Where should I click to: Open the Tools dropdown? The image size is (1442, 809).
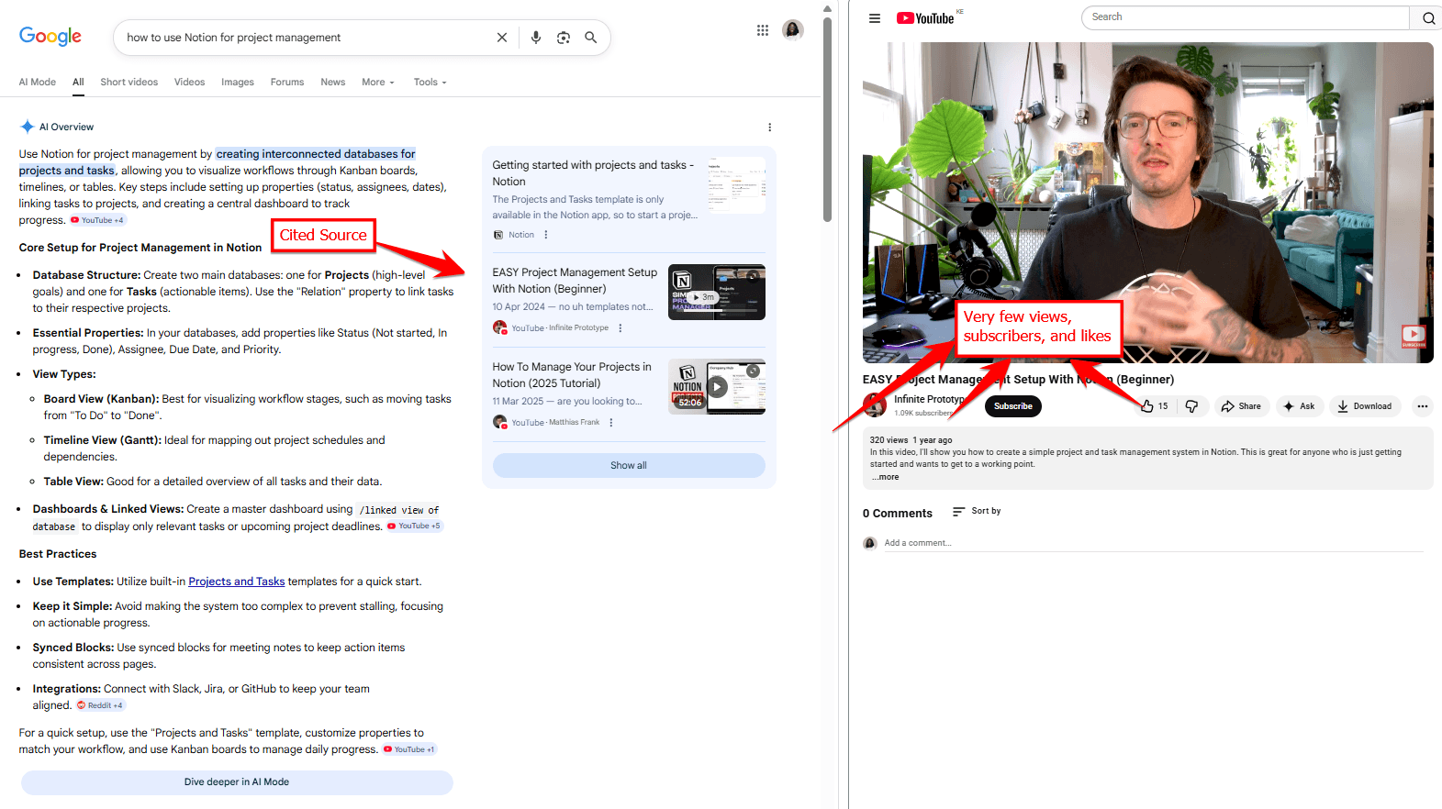pyautogui.click(x=430, y=83)
